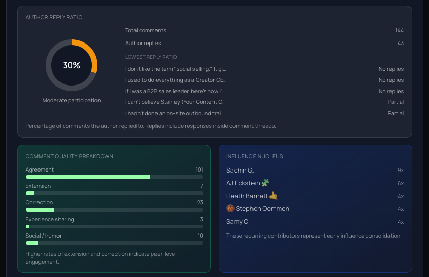Click the Author replies label
429x277 pixels.
pos(143,43)
